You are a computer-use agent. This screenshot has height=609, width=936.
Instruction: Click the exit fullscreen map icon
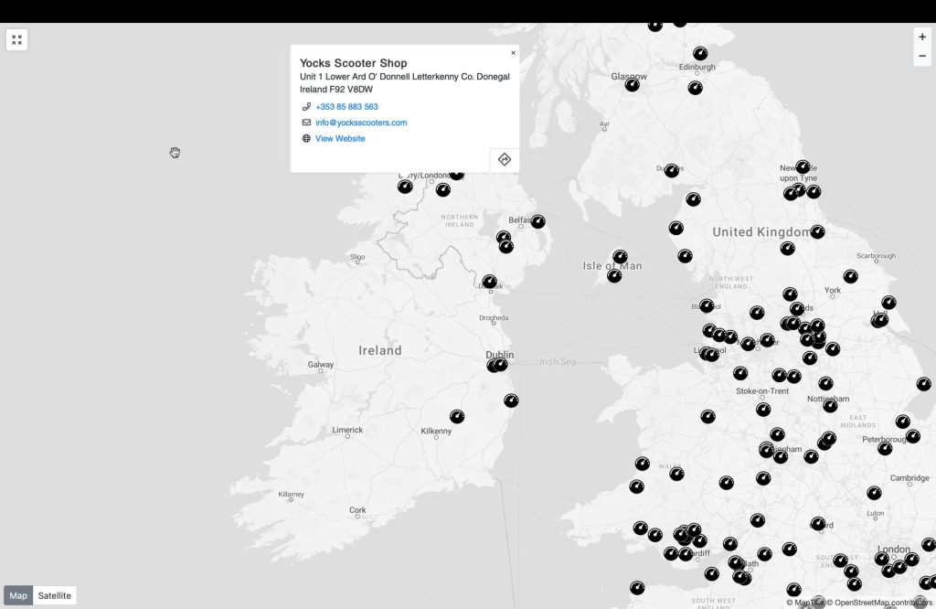point(16,40)
